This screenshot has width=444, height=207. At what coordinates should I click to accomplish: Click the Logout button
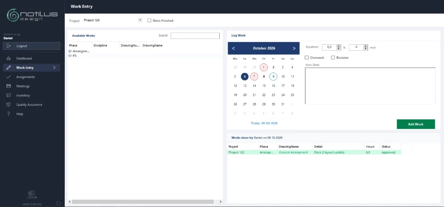click(x=31, y=46)
